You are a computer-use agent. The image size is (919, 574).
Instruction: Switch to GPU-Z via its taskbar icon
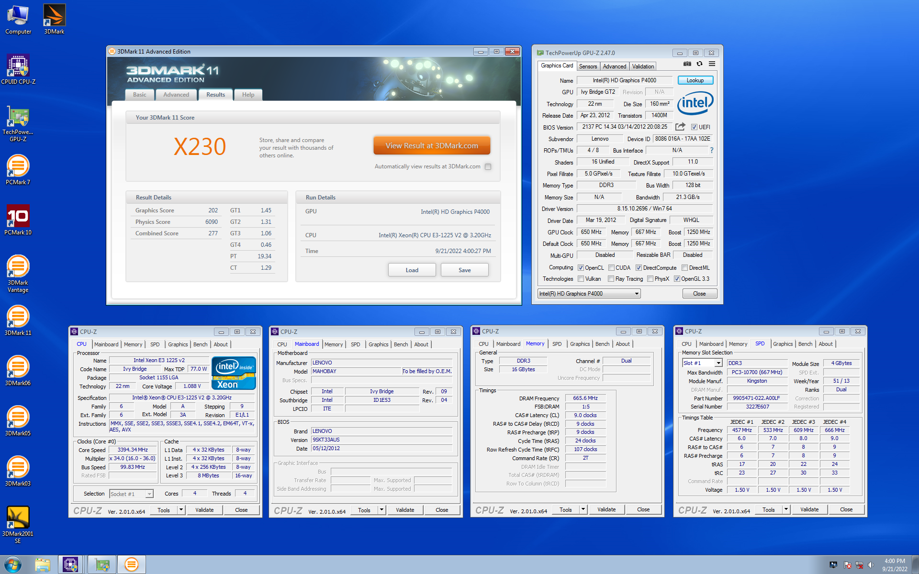click(x=102, y=565)
